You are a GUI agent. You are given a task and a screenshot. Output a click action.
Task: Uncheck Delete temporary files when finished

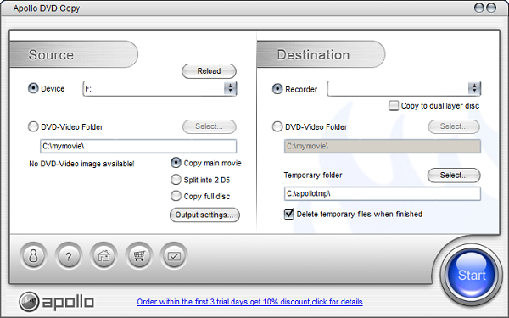[x=289, y=215]
